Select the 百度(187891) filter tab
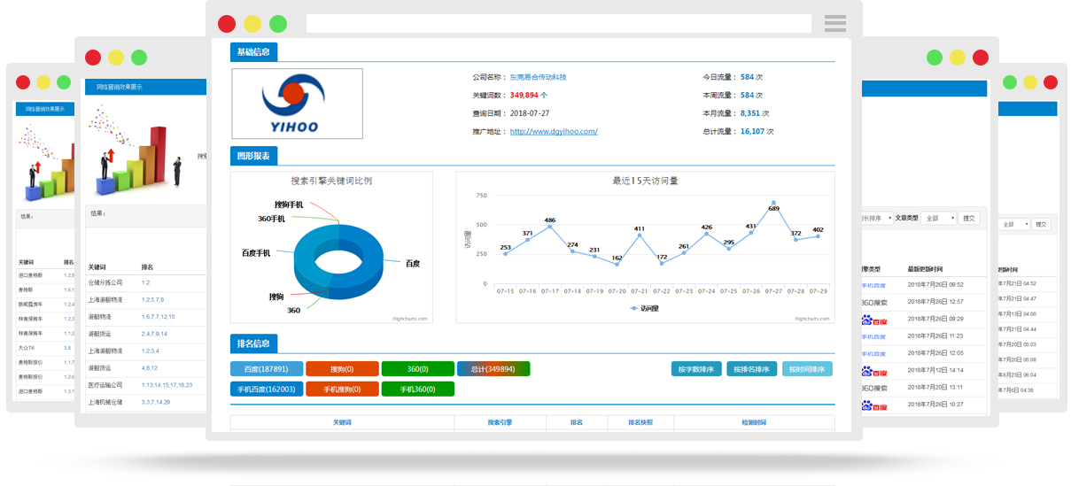 point(267,369)
